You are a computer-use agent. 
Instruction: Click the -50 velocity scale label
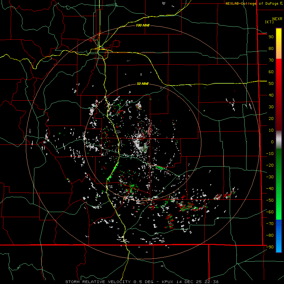click(270, 200)
